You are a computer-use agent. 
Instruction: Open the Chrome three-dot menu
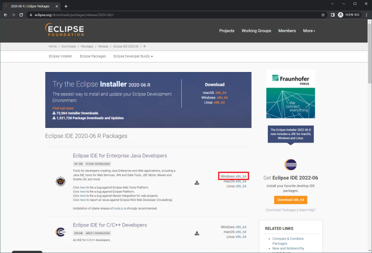pos(366,14)
